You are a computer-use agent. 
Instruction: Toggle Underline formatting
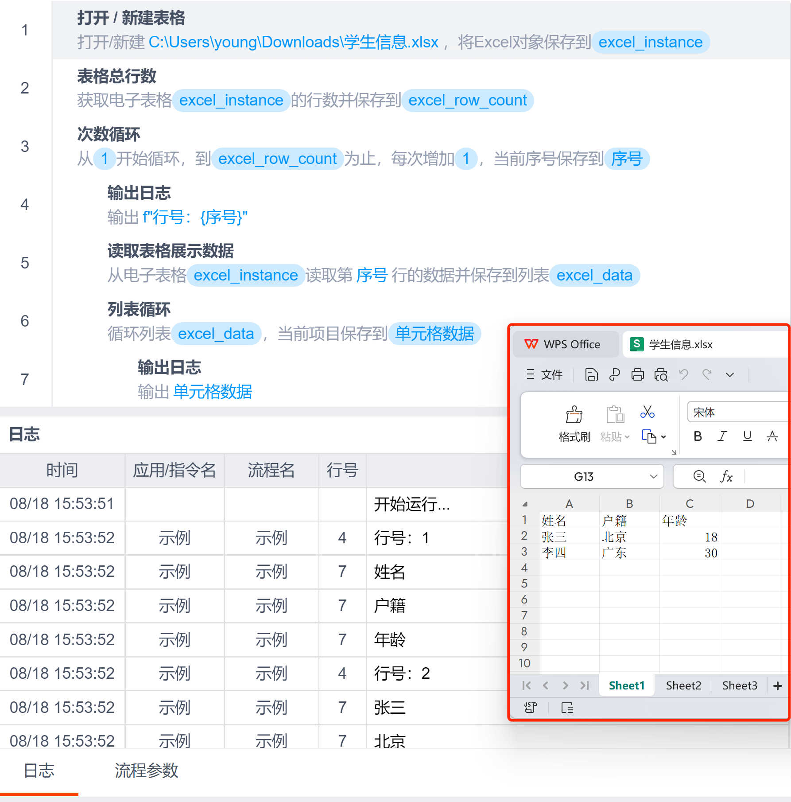[747, 436]
